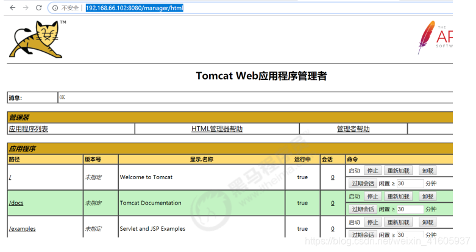The image size is (476, 252).
Task: Undeploy the root / application with 卸载
Action: (x=428, y=171)
